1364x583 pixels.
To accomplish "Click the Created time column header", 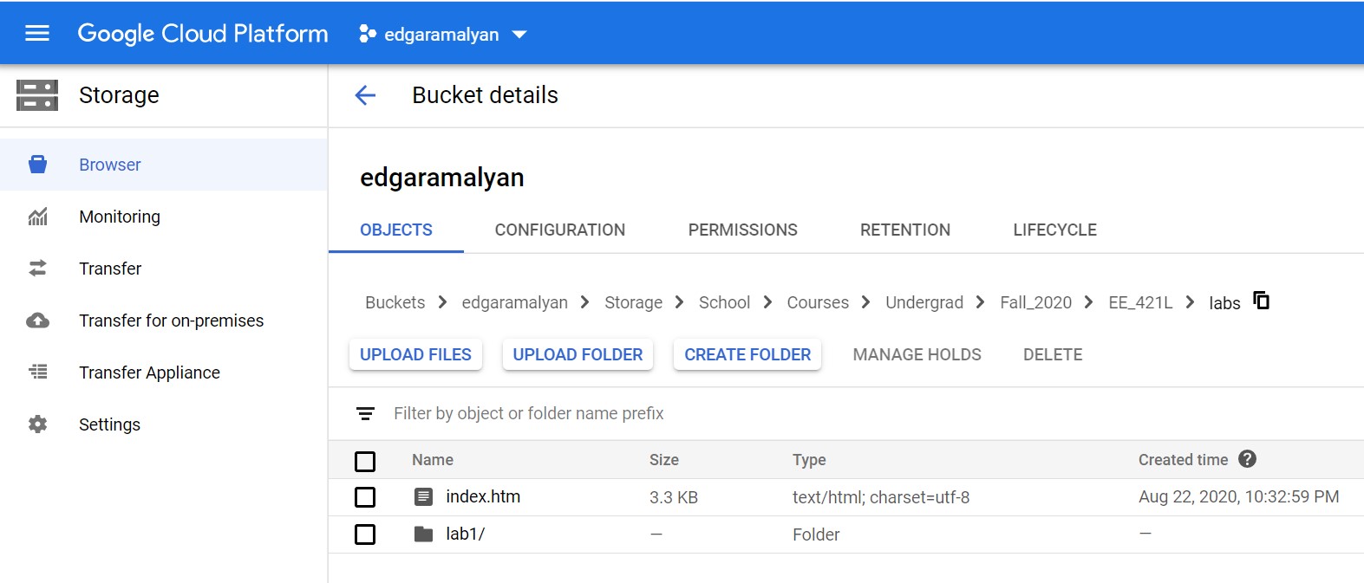I will pyautogui.click(x=1183, y=460).
